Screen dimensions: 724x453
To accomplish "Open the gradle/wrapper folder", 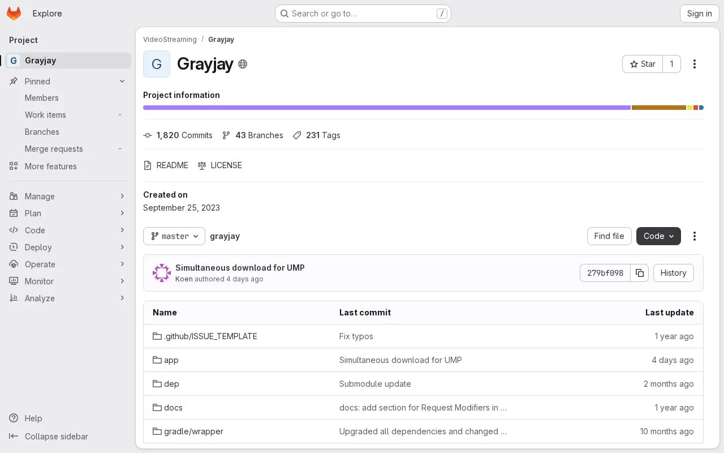I will 188,431.
